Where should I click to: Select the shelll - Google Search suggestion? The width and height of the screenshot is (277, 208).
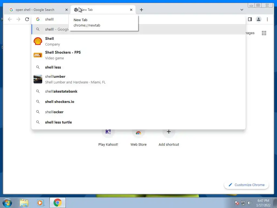click(x=138, y=29)
